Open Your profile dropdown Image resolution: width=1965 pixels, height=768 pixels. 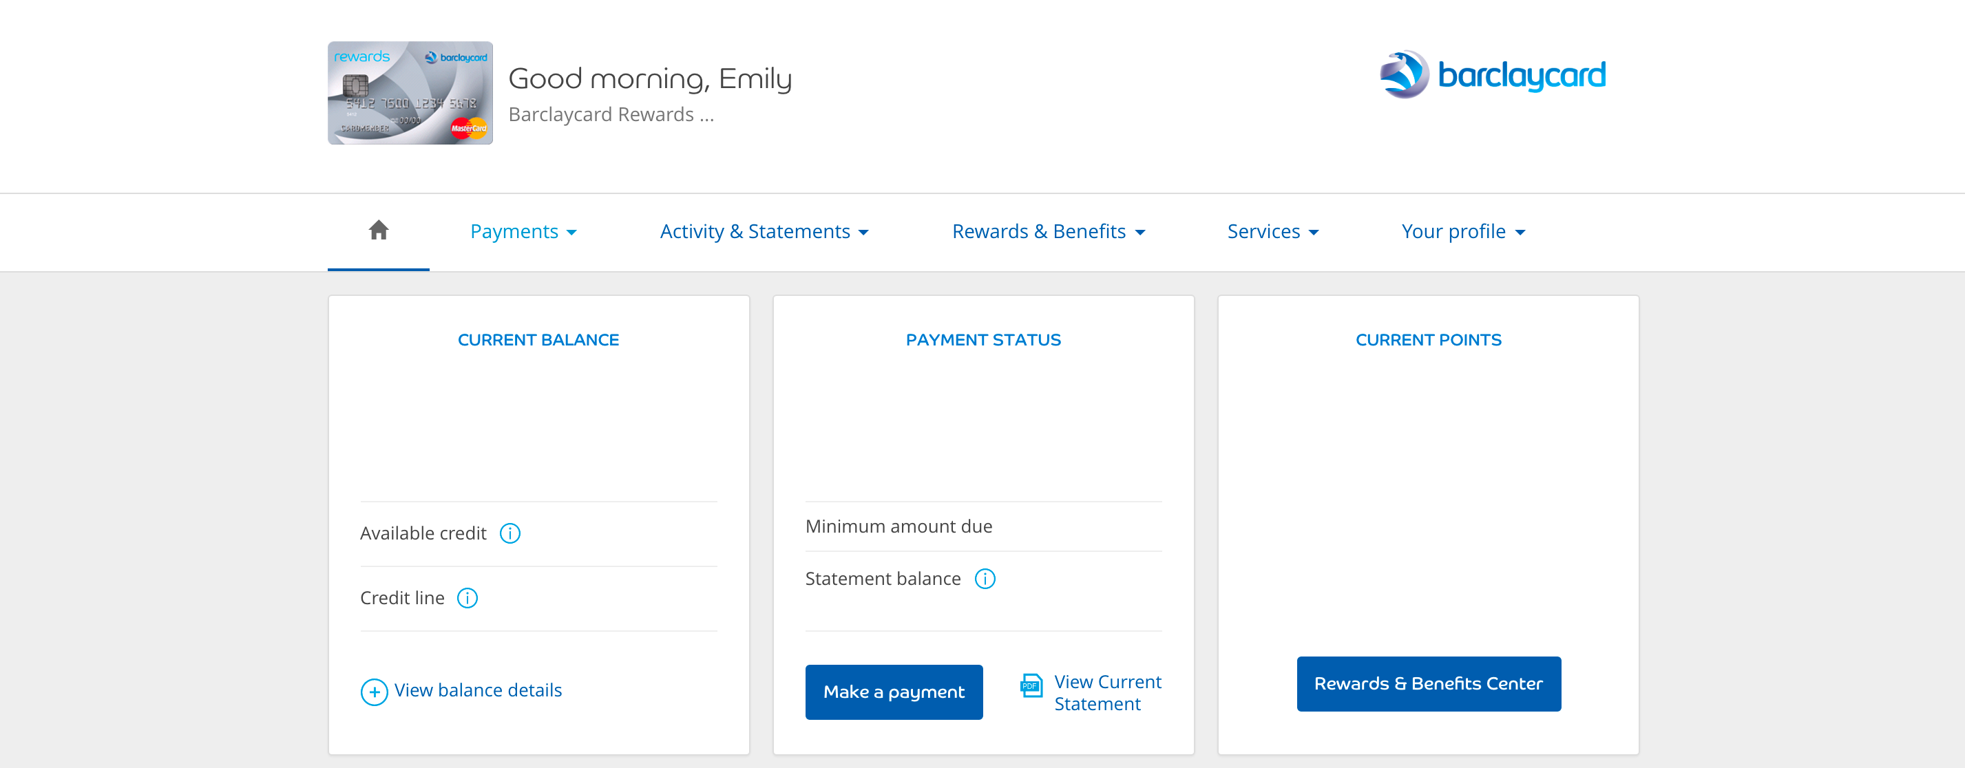tap(1462, 231)
